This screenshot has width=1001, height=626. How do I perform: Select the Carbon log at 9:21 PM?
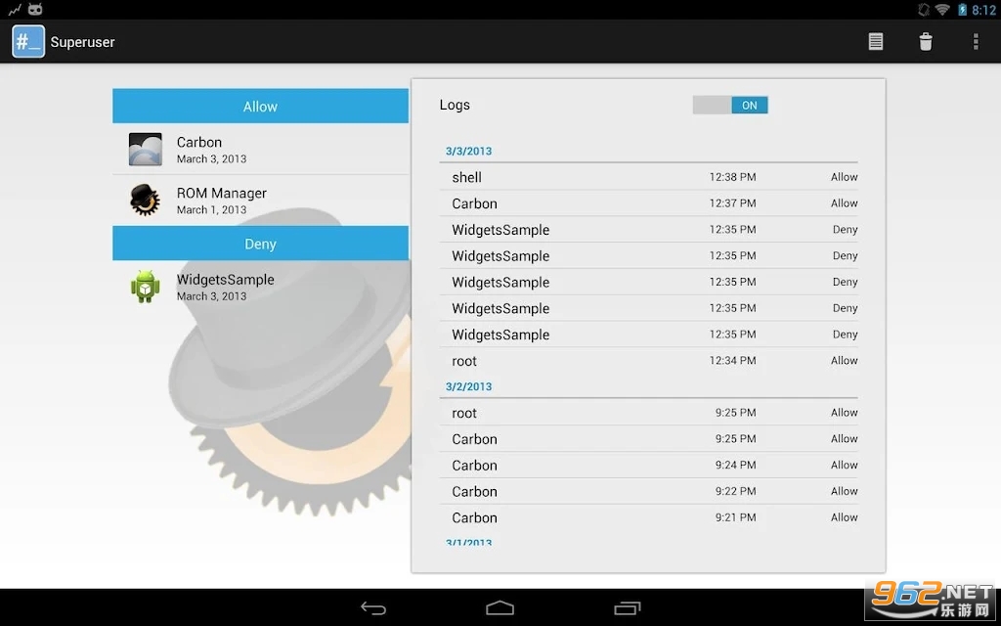pos(649,517)
